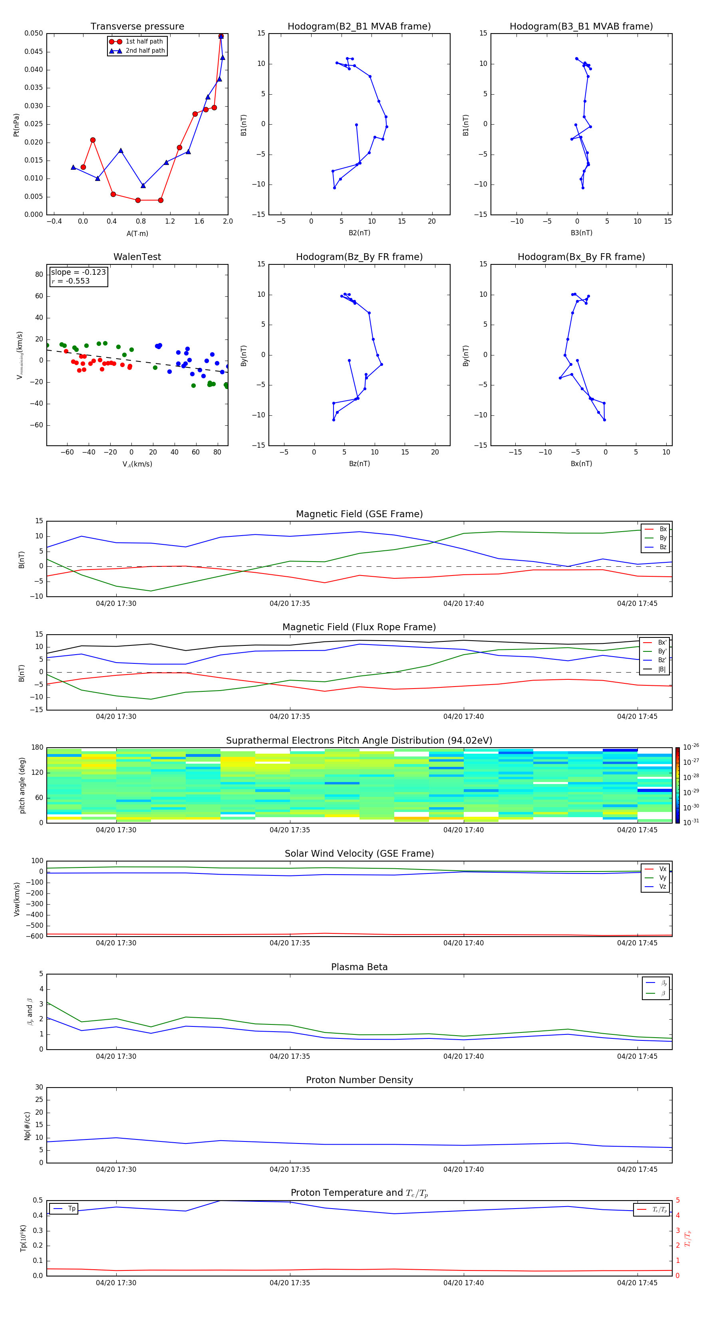This screenshot has width=719, height=1318.
Task: Click the 'Hodogram(B2_B1 MVAB frame)' title
Action: coord(359,26)
